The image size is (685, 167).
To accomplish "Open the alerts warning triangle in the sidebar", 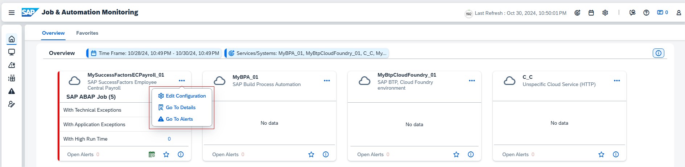I will pyautogui.click(x=12, y=91).
